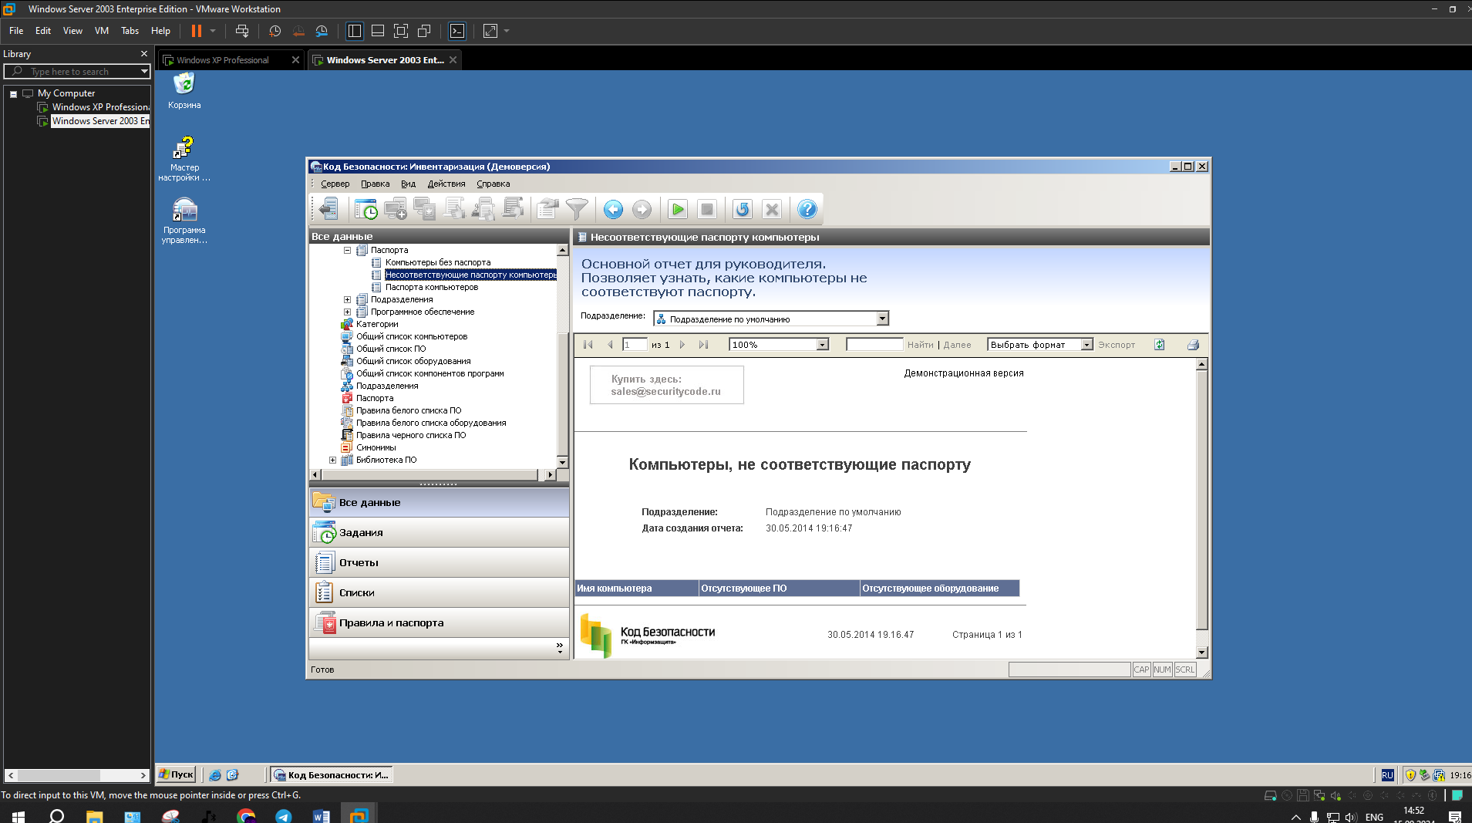Screen dimensions: 1472x823
Task: Click the report search text field
Action: pyautogui.click(x=874, y=345)
